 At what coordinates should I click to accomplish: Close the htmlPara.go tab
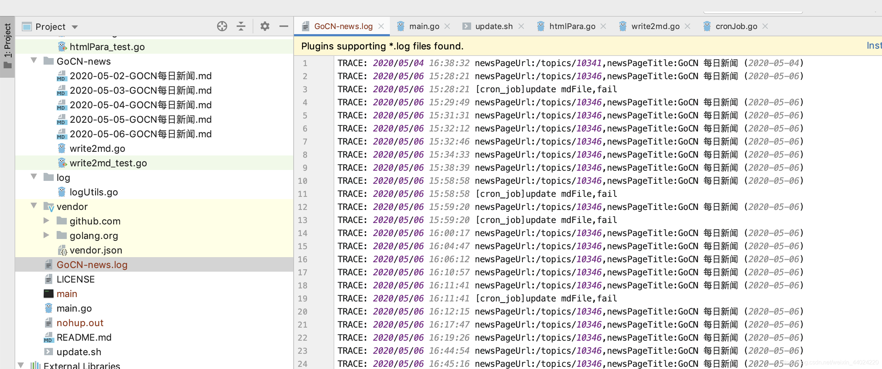[x=603, y=26]
